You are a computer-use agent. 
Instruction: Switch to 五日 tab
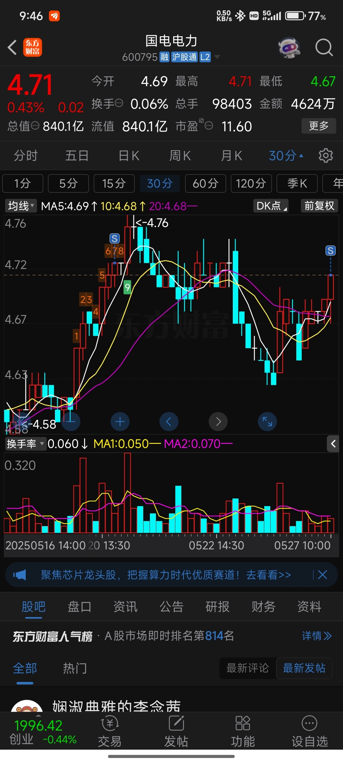tap(77, 155)
